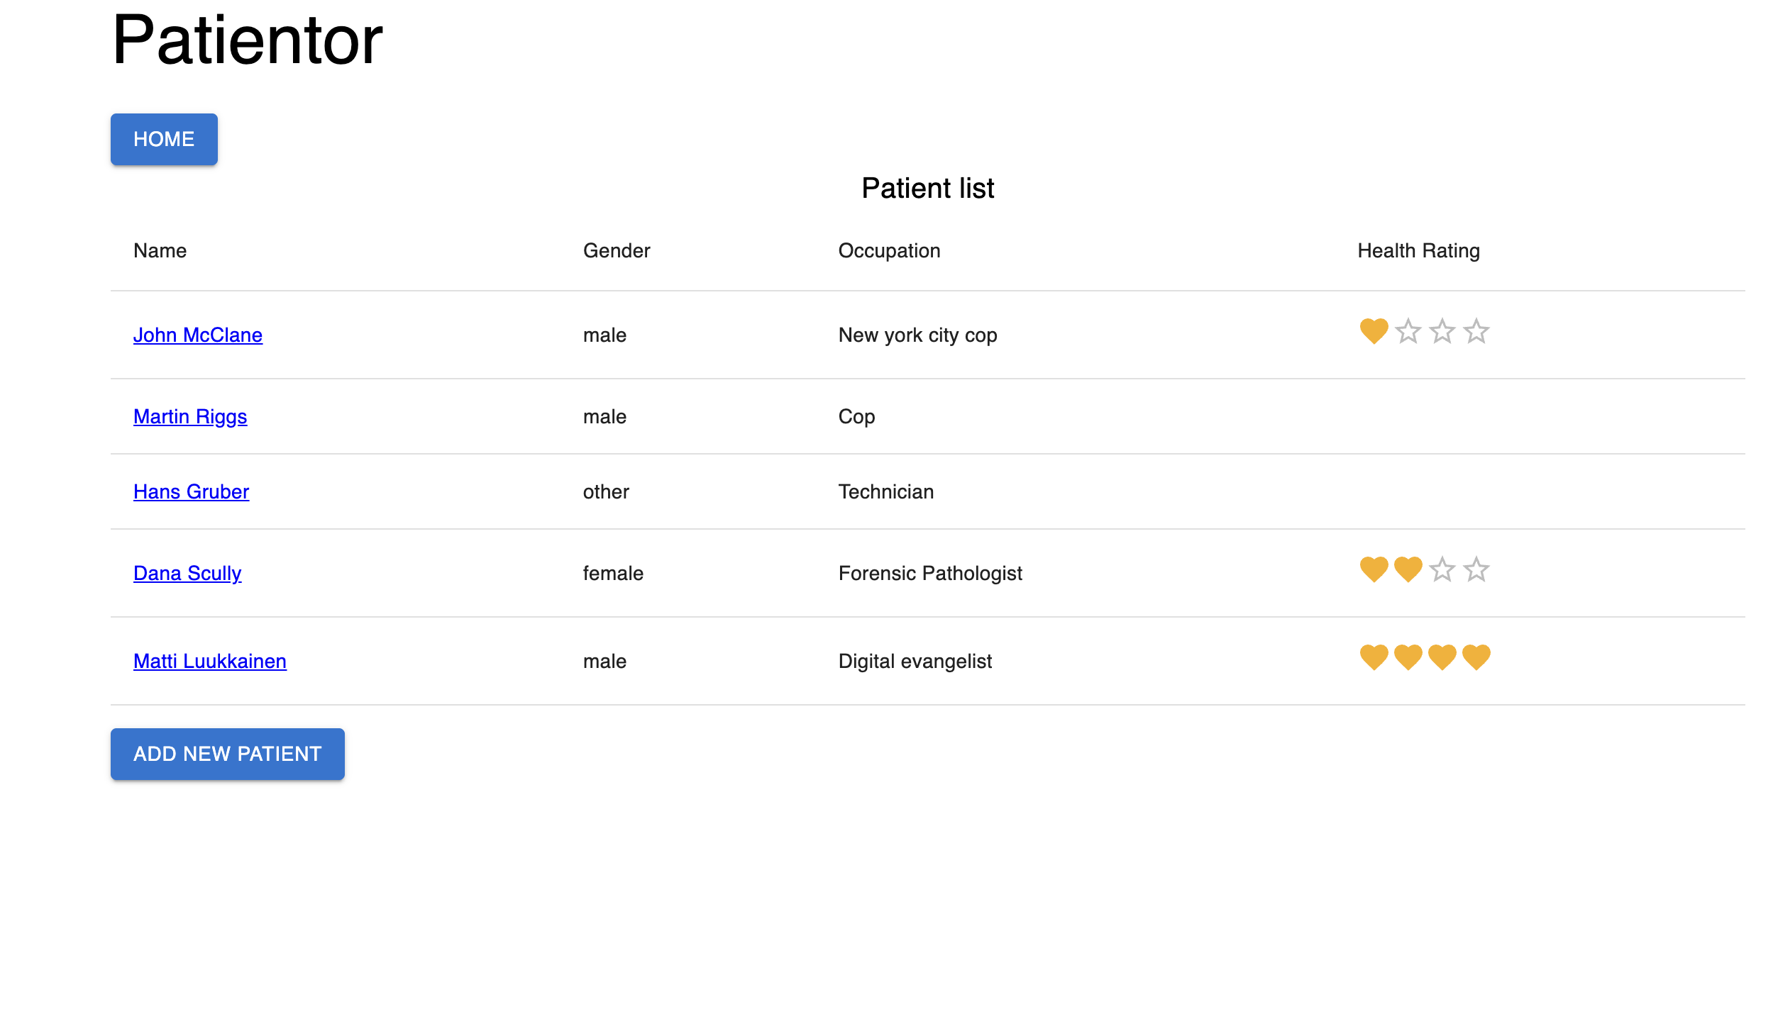
Task: Select Dana Scully's second heart icon
Action: pos(1408,569)
